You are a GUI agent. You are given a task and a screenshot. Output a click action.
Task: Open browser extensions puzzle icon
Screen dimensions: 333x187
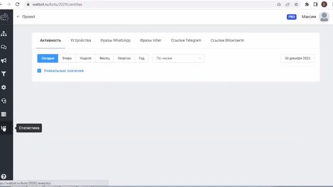tap(306, 4)
